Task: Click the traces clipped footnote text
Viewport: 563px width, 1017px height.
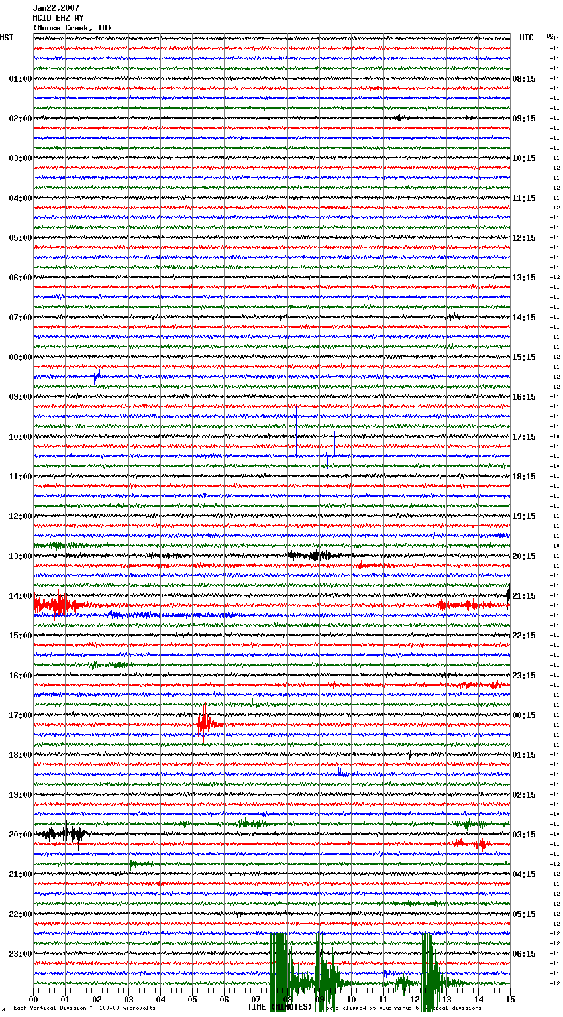Action: (x=399, y=1008)
